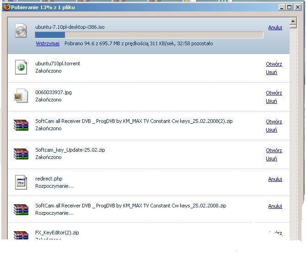This screenshot has width=306, height=254.
Task: Click the image icon of 0060033937.jpg
Action: click(21, 96)
